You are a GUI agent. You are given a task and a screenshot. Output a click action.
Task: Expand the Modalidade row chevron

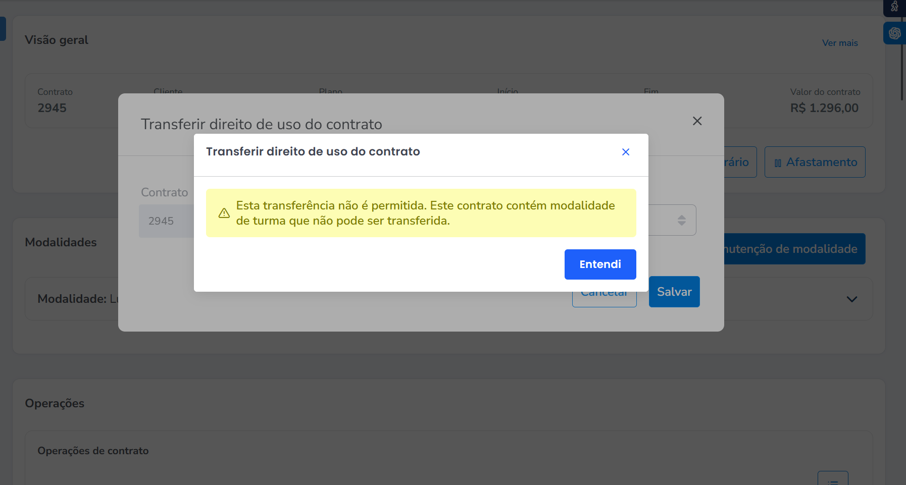pos(851,299)
